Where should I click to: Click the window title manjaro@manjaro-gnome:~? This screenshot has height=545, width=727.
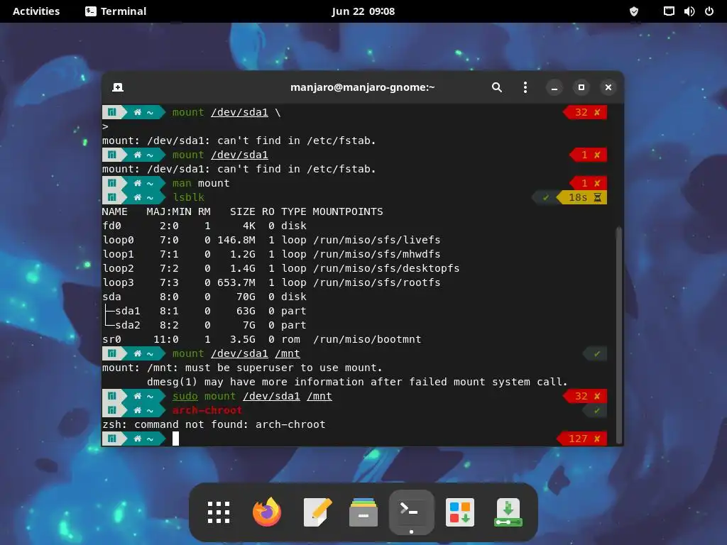(x=363, y=87)
